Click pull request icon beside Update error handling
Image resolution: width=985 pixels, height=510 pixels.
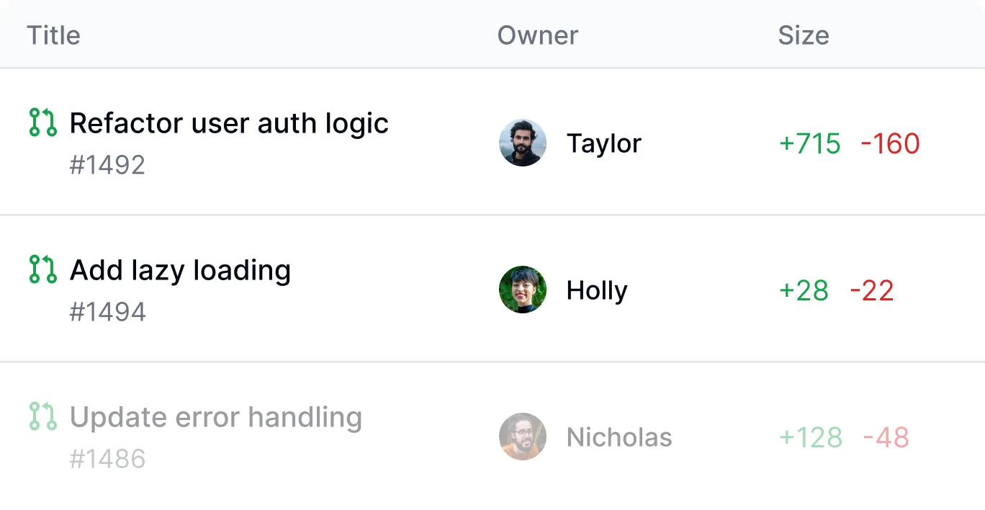[42, 416]
